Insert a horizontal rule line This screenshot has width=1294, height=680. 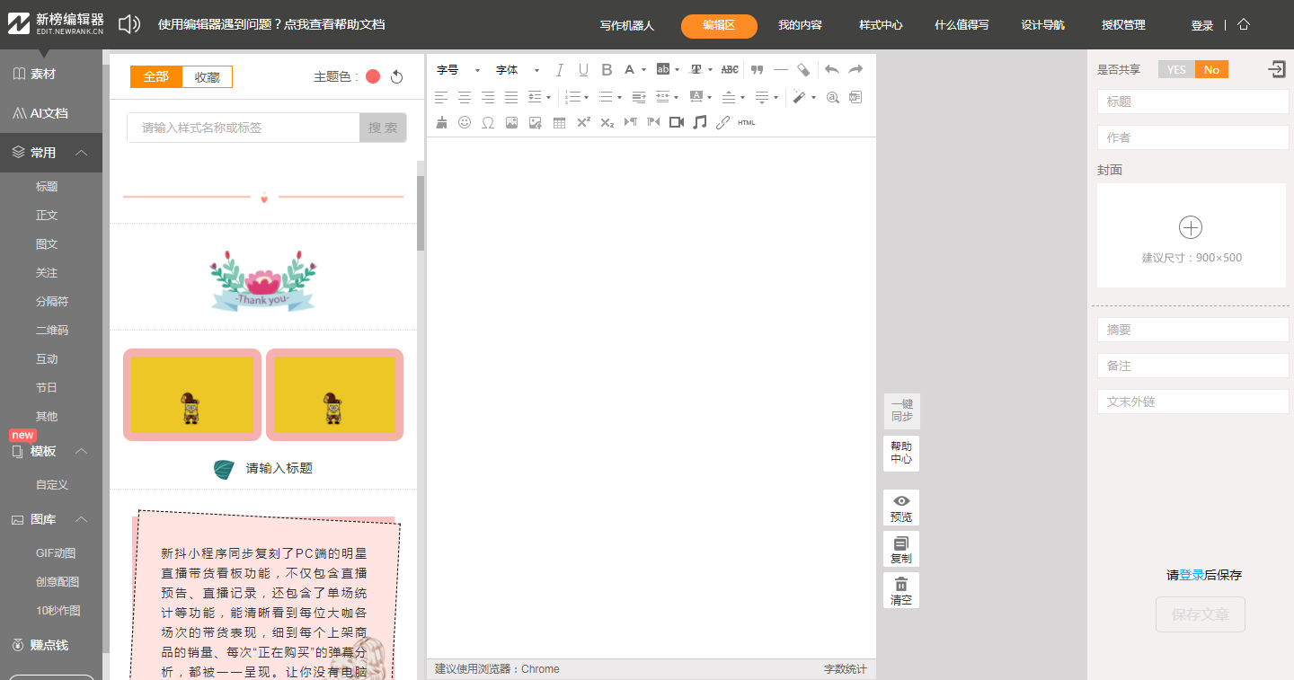(780, 70)
